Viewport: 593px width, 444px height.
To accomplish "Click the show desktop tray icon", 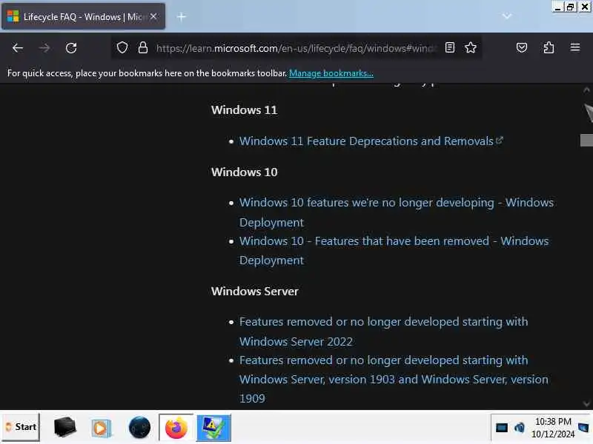I will pos(583,428).
